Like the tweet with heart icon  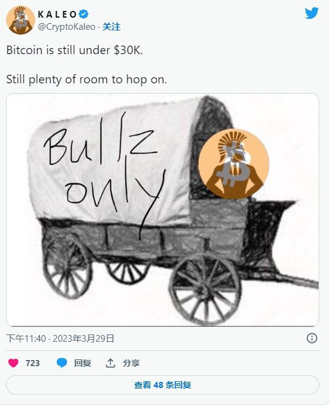pyautogui.click(x=13, y=363)
